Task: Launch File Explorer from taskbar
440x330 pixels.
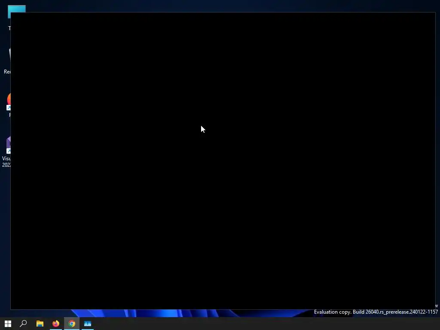Action: coord(40,324)
